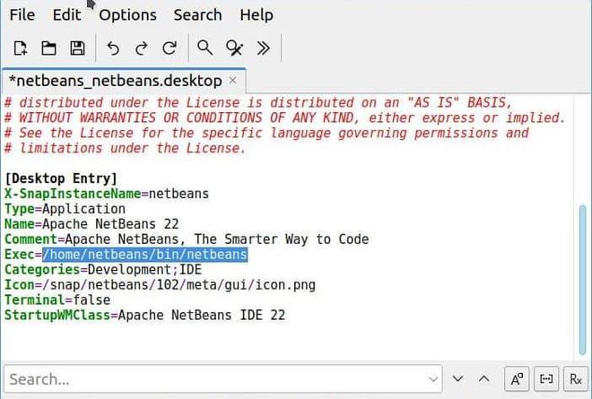Click the [Desktop Entry] header line

click(61, 178)
